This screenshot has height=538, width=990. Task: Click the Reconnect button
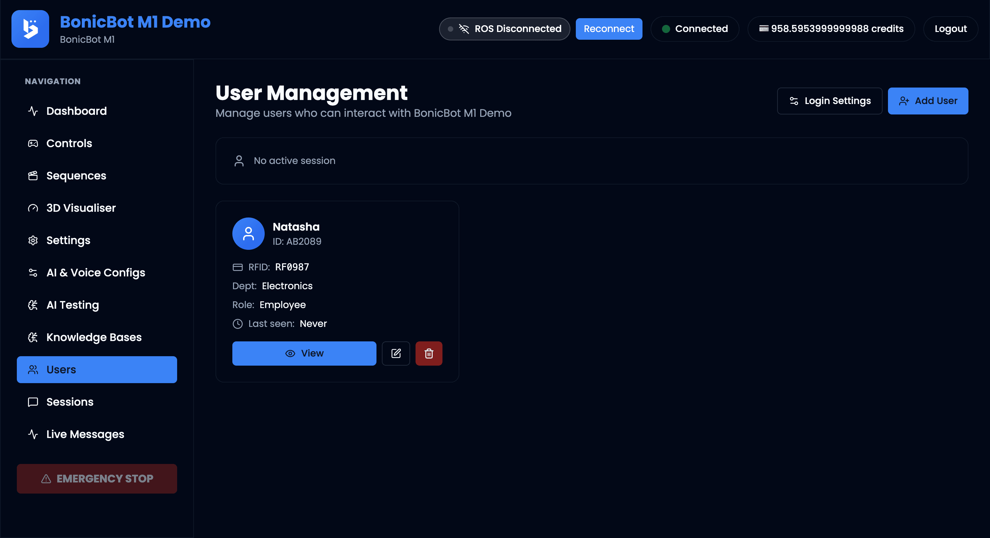click(x=609, y=28)
